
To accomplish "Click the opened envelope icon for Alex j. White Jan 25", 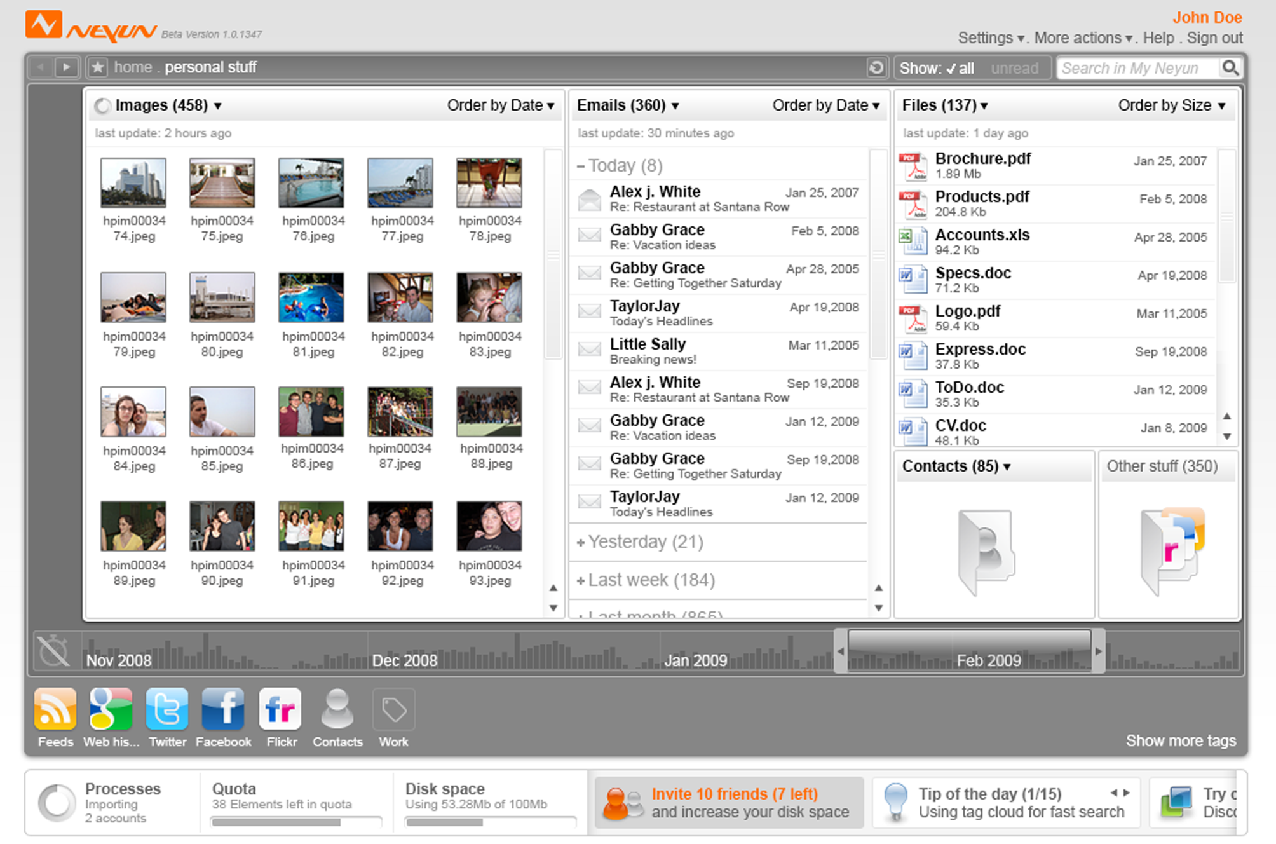I will [x=590, y=200].
